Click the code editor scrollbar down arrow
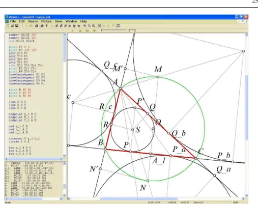The image size is (258, 204). click(64, 156)
